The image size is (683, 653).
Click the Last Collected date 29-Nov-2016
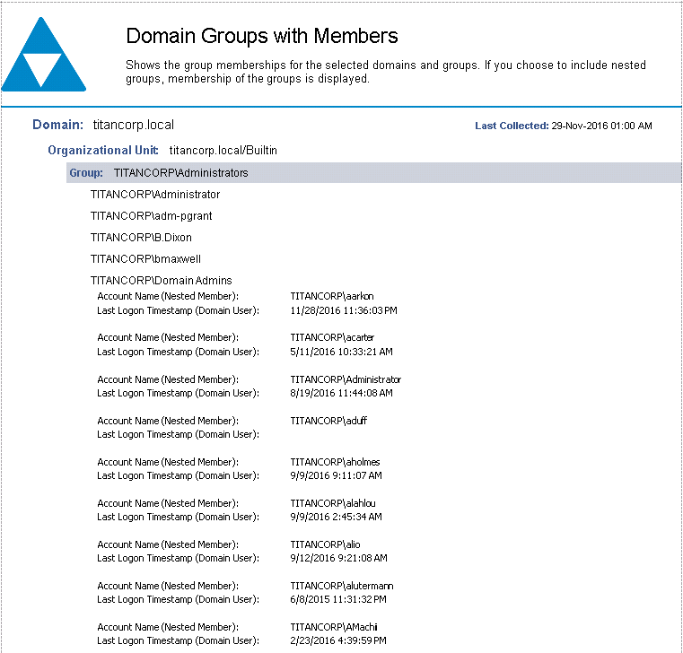601,126
